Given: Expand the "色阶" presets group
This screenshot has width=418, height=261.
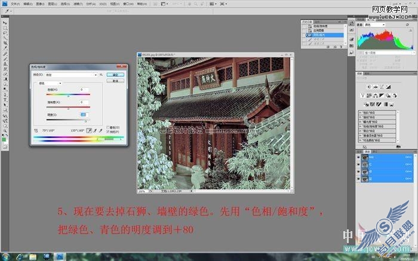Looking at the screenshot, I should 361,113.
